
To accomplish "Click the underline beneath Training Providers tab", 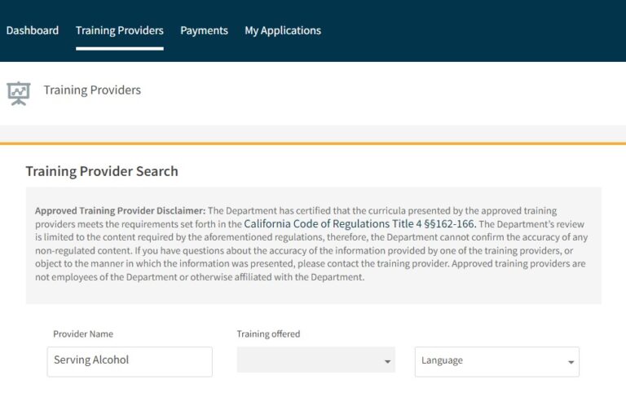I will 119,48.
